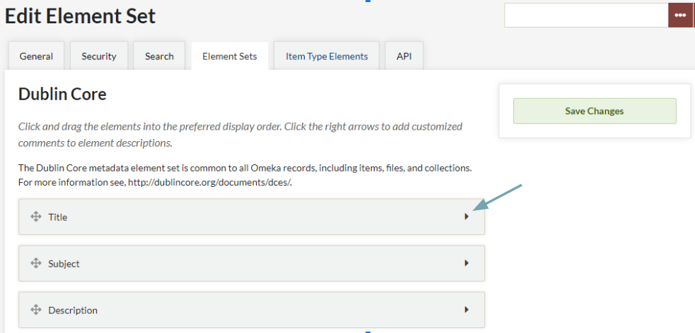The width and height of the screenshot is (695, 333).
Task: Select the Title element label
Action: [57, 217]
